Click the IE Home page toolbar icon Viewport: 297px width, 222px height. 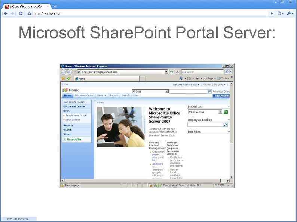pyautogui.click(x=181, y=78)
